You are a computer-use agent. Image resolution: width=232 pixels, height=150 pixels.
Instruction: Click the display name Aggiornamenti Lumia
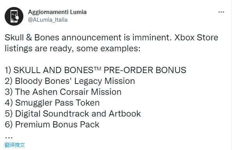(x=57, y=12)
